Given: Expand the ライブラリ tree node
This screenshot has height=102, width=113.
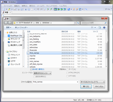Looking at the screenshot, I should pyautogui.click(x=6, y=52).
